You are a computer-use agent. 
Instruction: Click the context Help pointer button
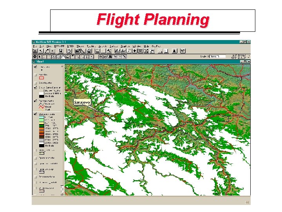click(x=183, y=51)
